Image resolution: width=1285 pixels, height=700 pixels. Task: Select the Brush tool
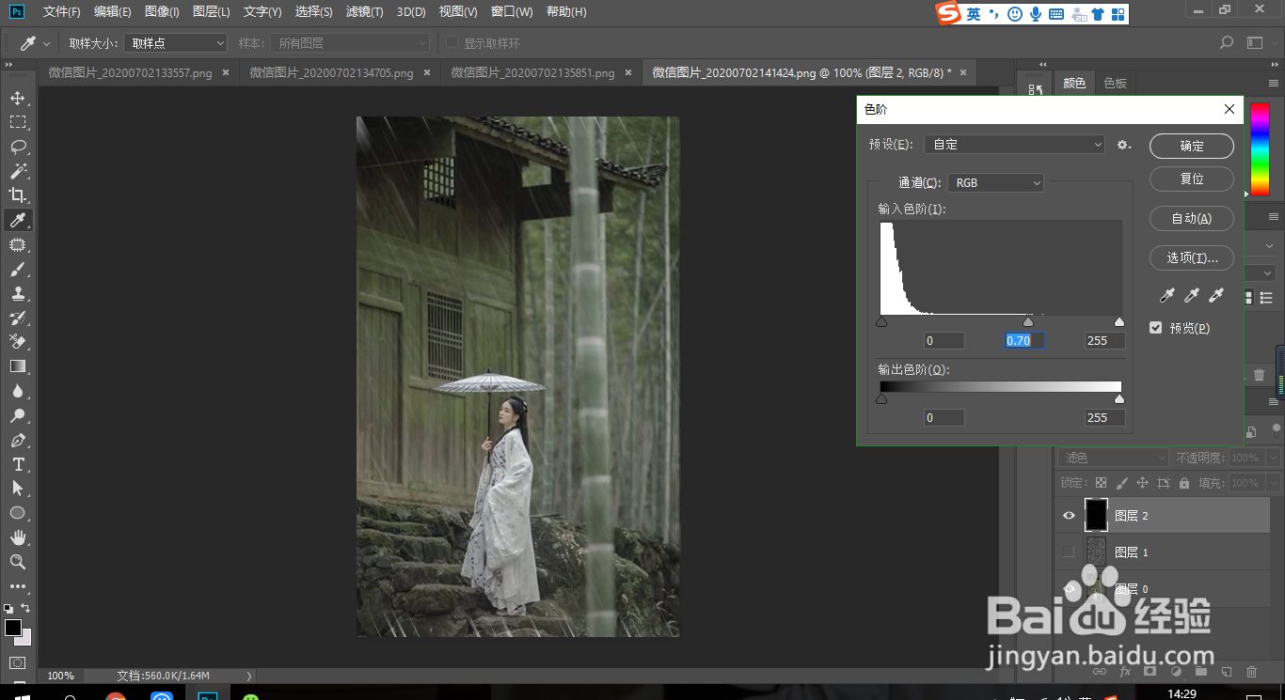[17, 269]
